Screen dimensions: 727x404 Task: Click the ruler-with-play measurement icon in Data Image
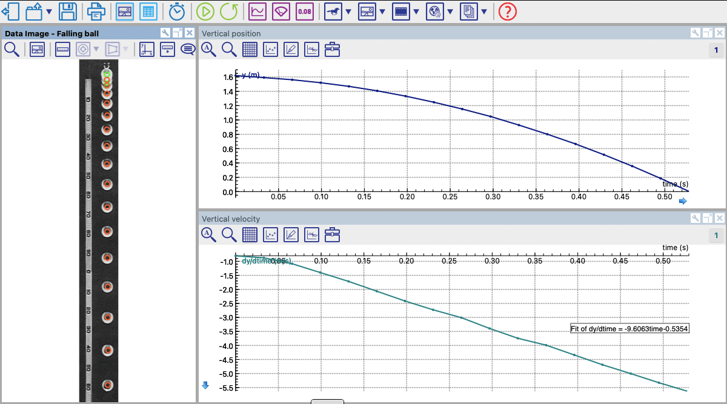point(167,50)
